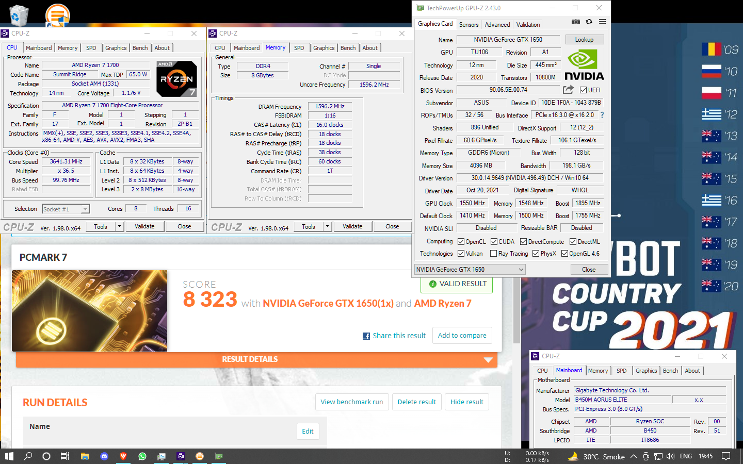Click the Edit button beside Name
Image resolution: width=743 pixels, height=464 pixels.
pos(308,432)
